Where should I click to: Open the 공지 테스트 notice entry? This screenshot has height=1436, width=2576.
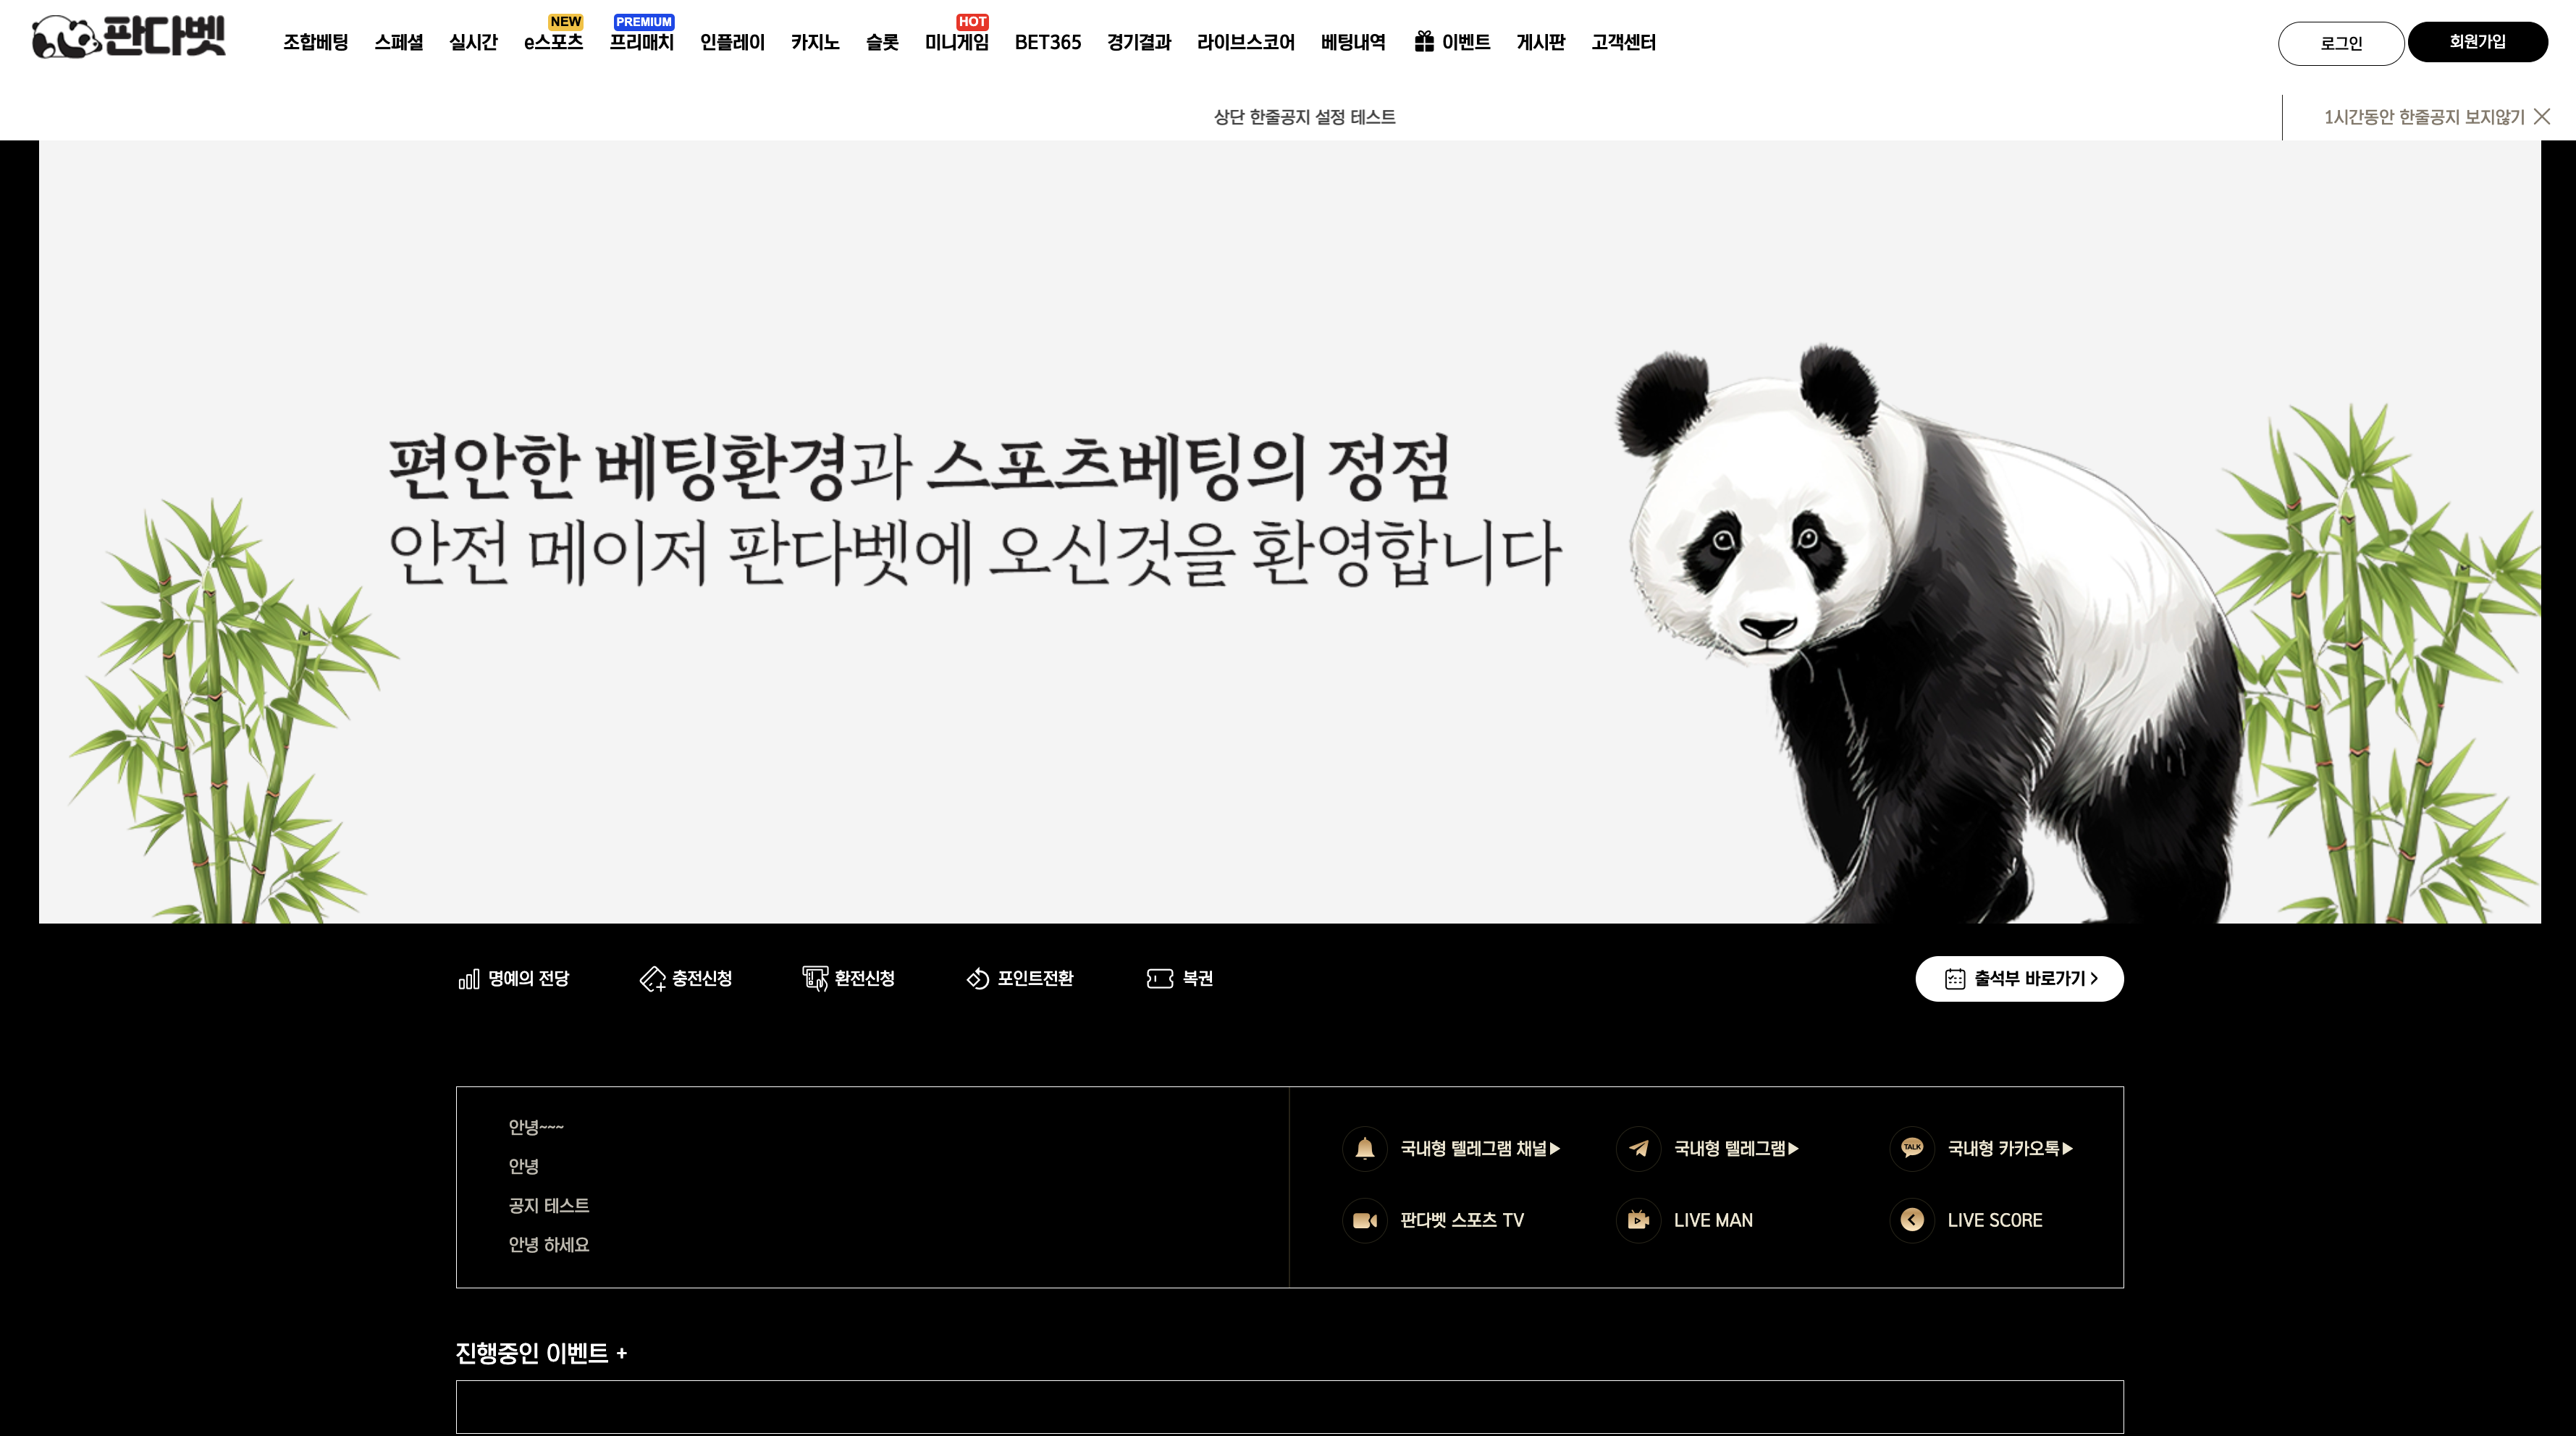548,1205
